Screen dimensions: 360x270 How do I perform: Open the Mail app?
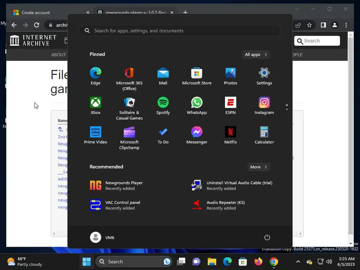point(163,76)
